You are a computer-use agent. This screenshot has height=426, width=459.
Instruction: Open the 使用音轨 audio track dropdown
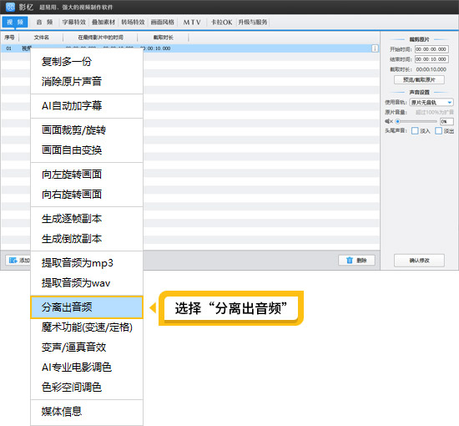coord(431,102)
